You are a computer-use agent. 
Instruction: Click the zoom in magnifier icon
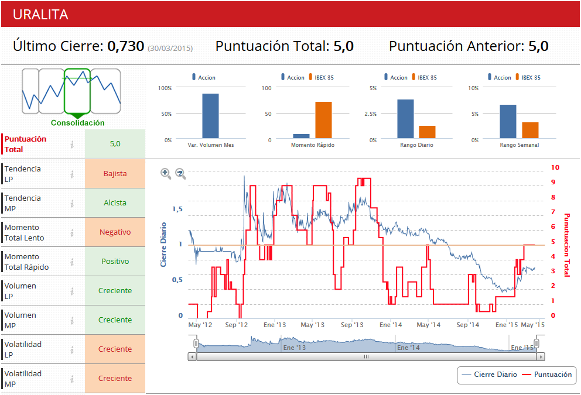(x=166, y=173)
